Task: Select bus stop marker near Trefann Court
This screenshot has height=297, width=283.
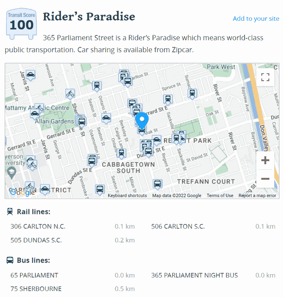Action: tap(157, 184)
